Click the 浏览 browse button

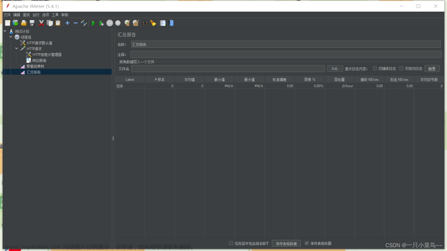click(335, 69)
